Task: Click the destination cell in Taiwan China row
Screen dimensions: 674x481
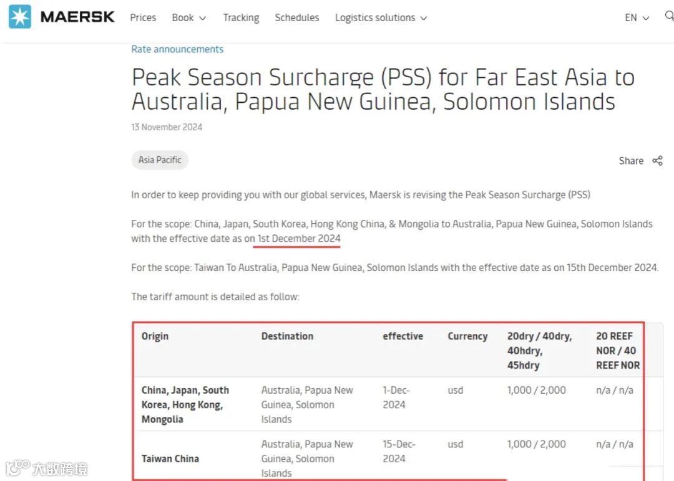Action: [307, 459]
